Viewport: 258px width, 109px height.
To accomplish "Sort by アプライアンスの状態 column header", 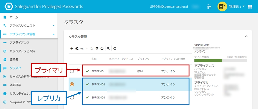I will click(x=173, y=59).
